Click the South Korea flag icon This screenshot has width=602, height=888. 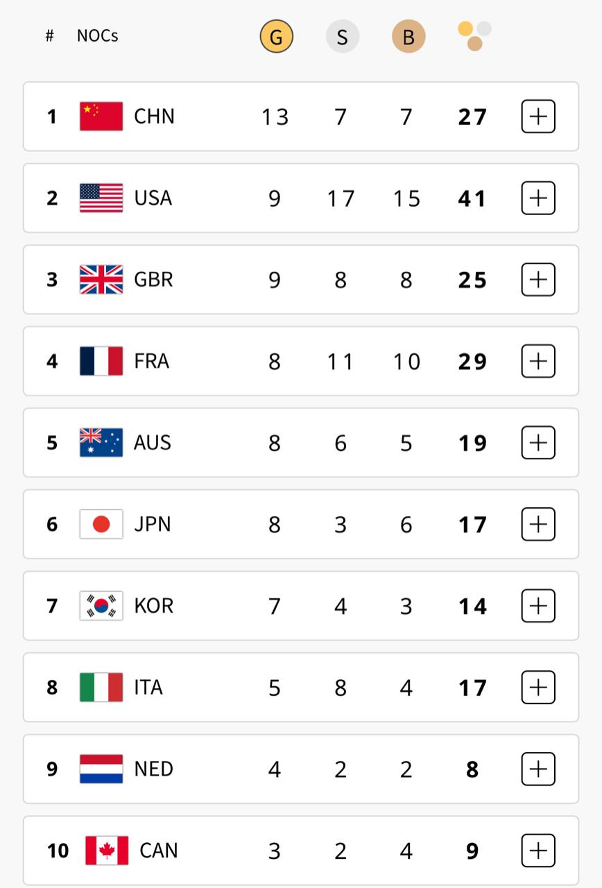click(x=101, y=606)
